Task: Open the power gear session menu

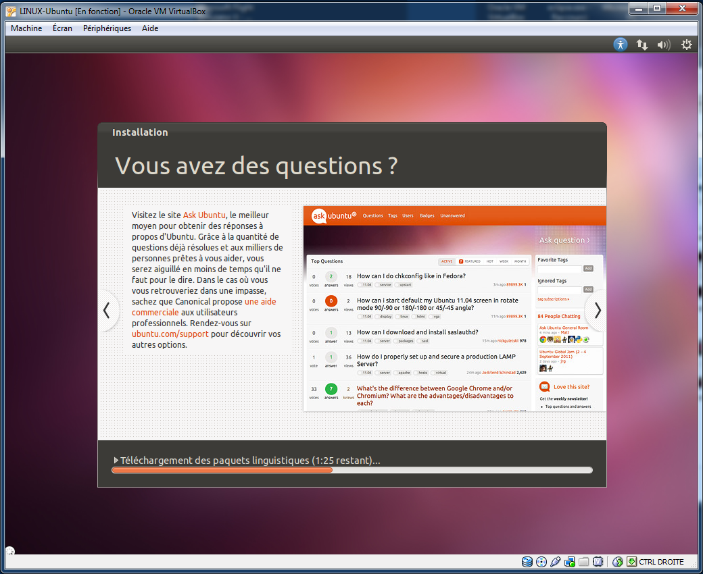Action: pyautogui.click(x=686, y=45)
